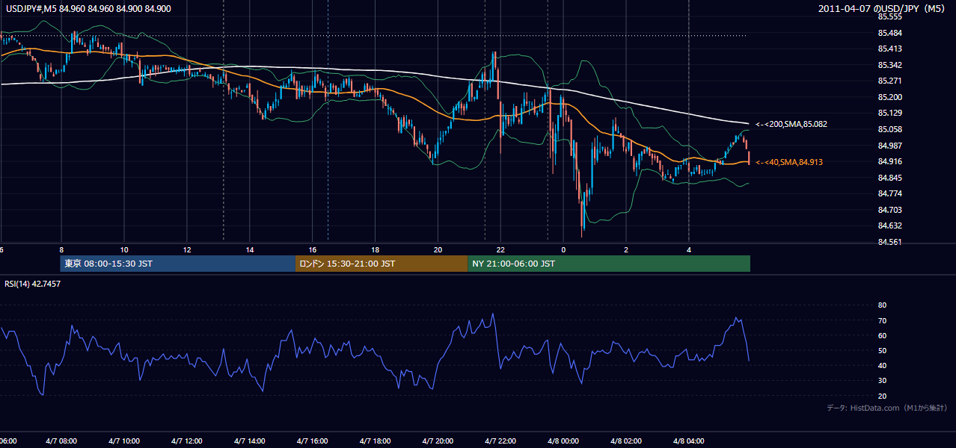
Task: Click hour label 0 on price chart time axis
Action: point(563,249)
